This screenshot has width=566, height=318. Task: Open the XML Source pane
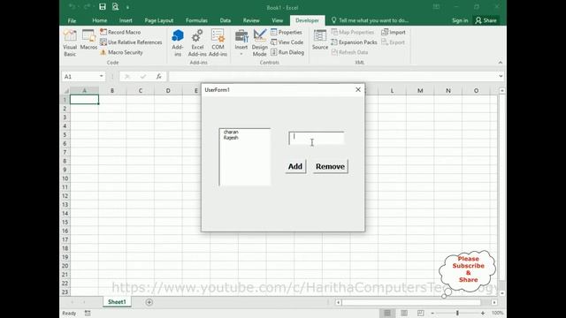[x=320, y=40]
